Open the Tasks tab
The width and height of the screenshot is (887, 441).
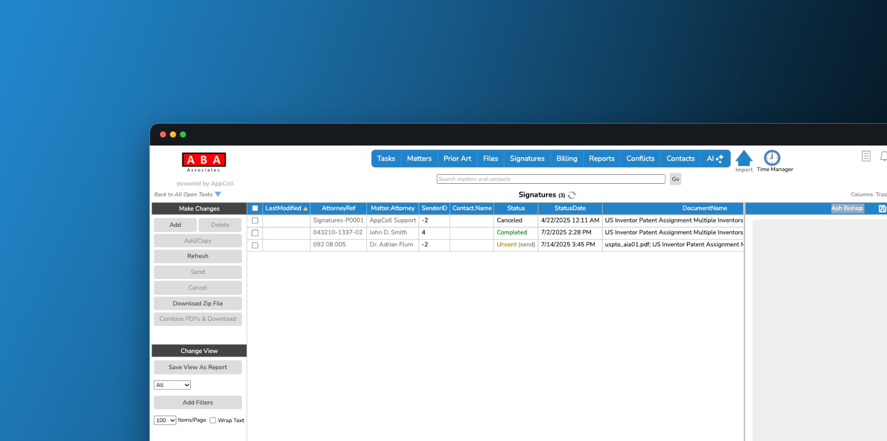pyautogui.click(x=386, y=159)
